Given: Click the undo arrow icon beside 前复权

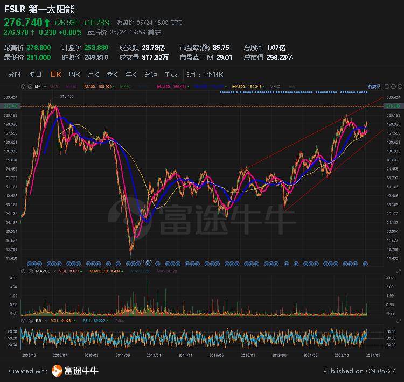Looking at the screenshot, I should click(387, 87).
